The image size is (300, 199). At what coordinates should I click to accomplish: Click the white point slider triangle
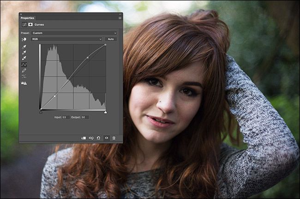[x=105, y=112]
